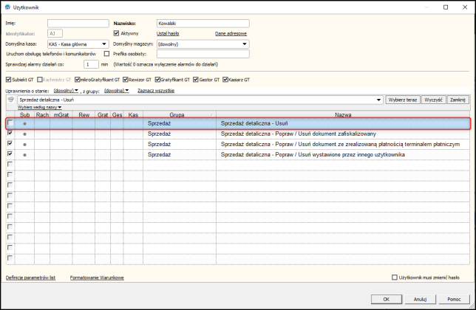Viewport: 476px width, 310px height.
Task: Click the filter funnel icon beside search box
Action: [x=11, y=100]
